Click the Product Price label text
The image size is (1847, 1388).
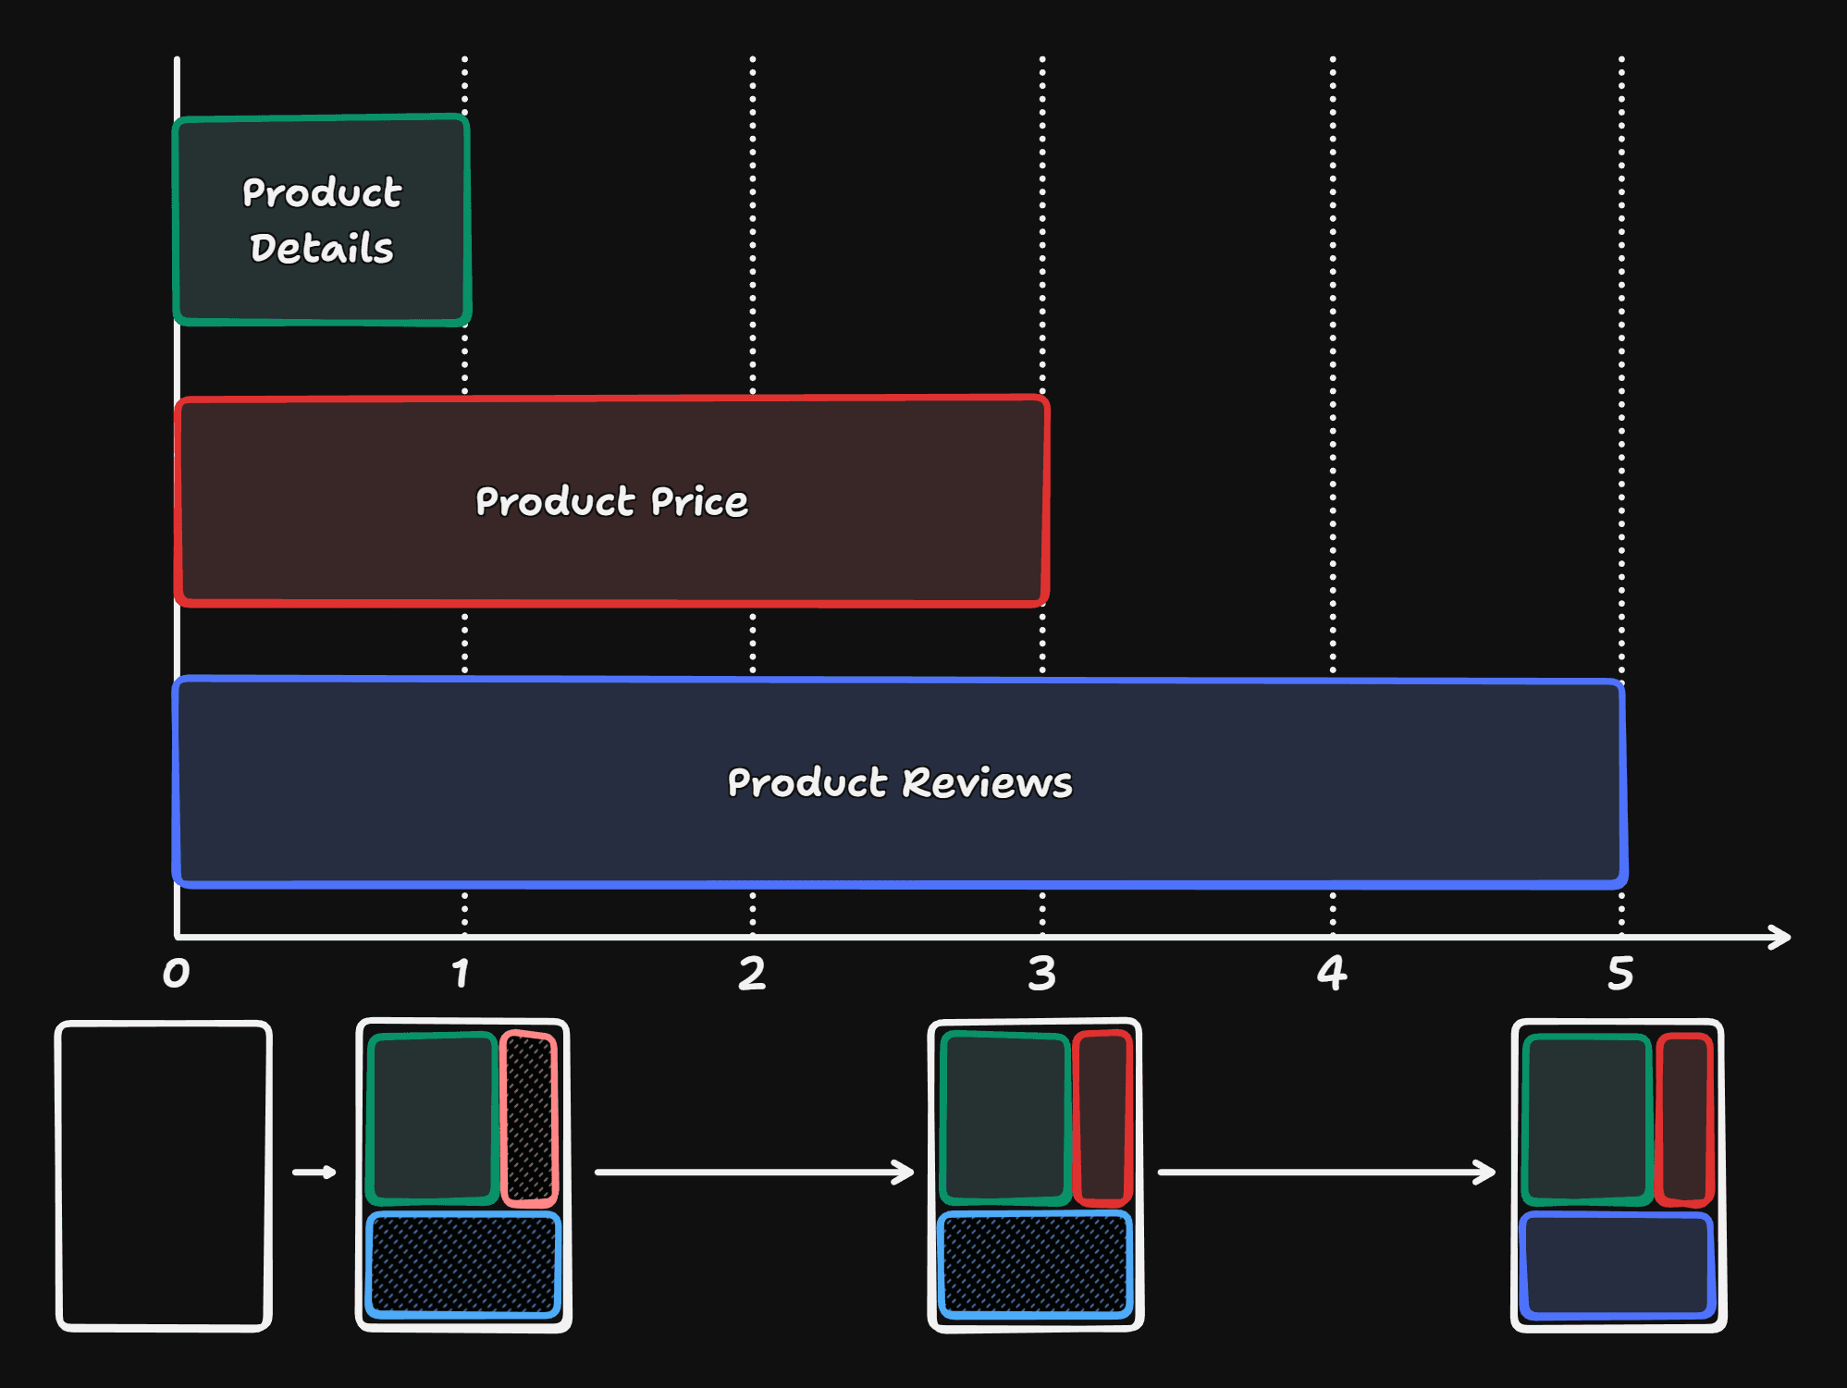point(610,502)
